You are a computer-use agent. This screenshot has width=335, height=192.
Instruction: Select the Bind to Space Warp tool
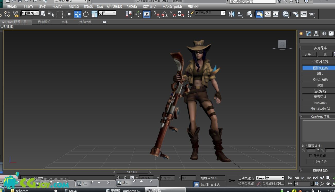[15, 14]
